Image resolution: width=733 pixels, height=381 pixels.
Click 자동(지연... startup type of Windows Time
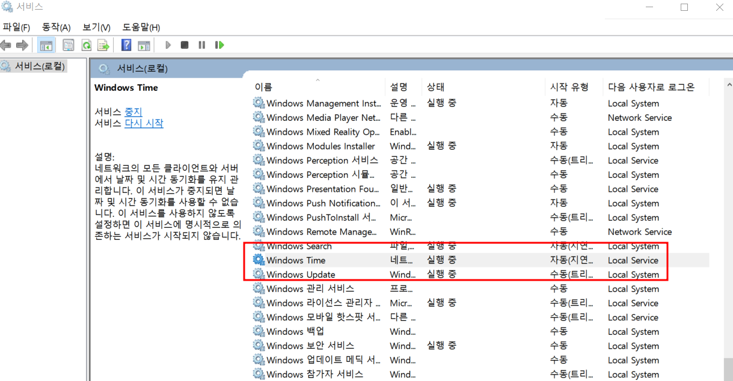[572, 260]
